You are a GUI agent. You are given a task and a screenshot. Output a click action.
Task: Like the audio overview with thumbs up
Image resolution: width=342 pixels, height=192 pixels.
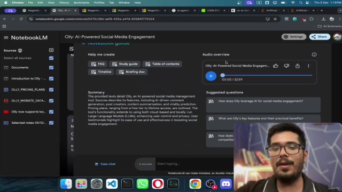[x=276, y=66]
